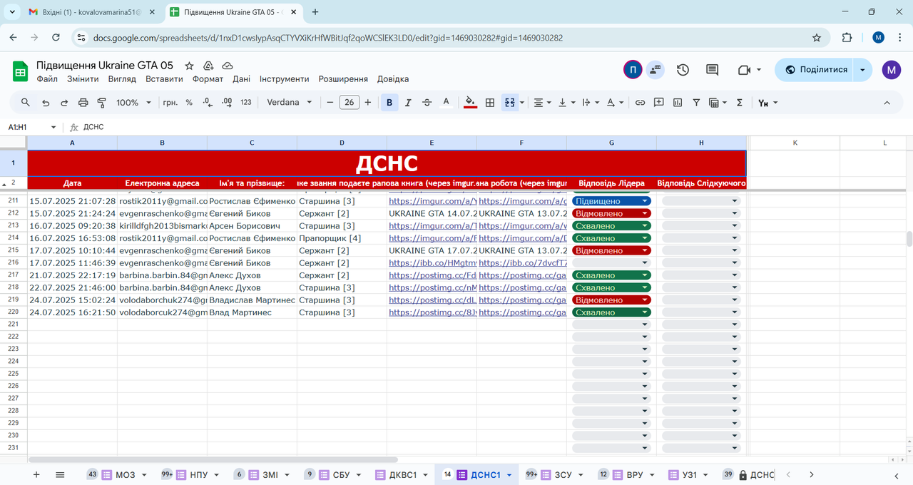Open the search menus tool
Viewport: 913px width, 485px height.
(26, 103)
